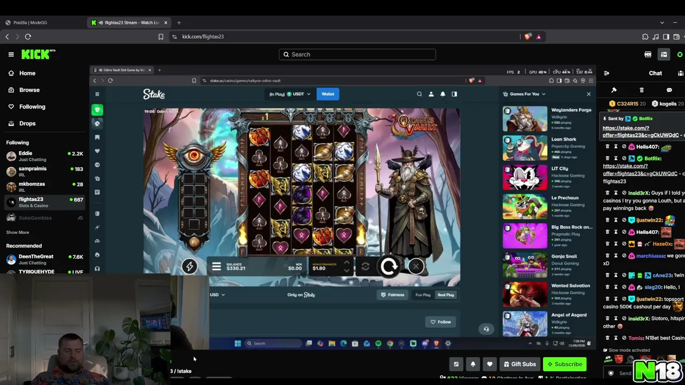Open Chrome from the Windows taskbar
This screenshot has height=385, width=685.
390,343
